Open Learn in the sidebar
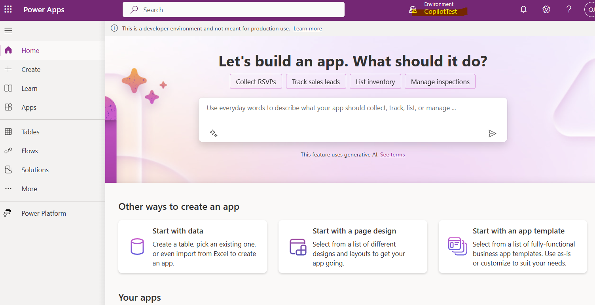 tap(53, 88)
